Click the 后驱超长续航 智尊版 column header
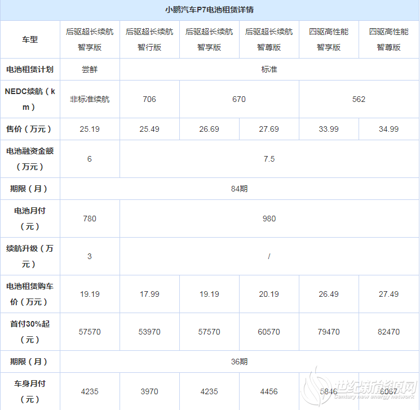Image resolution: width=420 pixels, height=410 pixels. pos(269,39)
